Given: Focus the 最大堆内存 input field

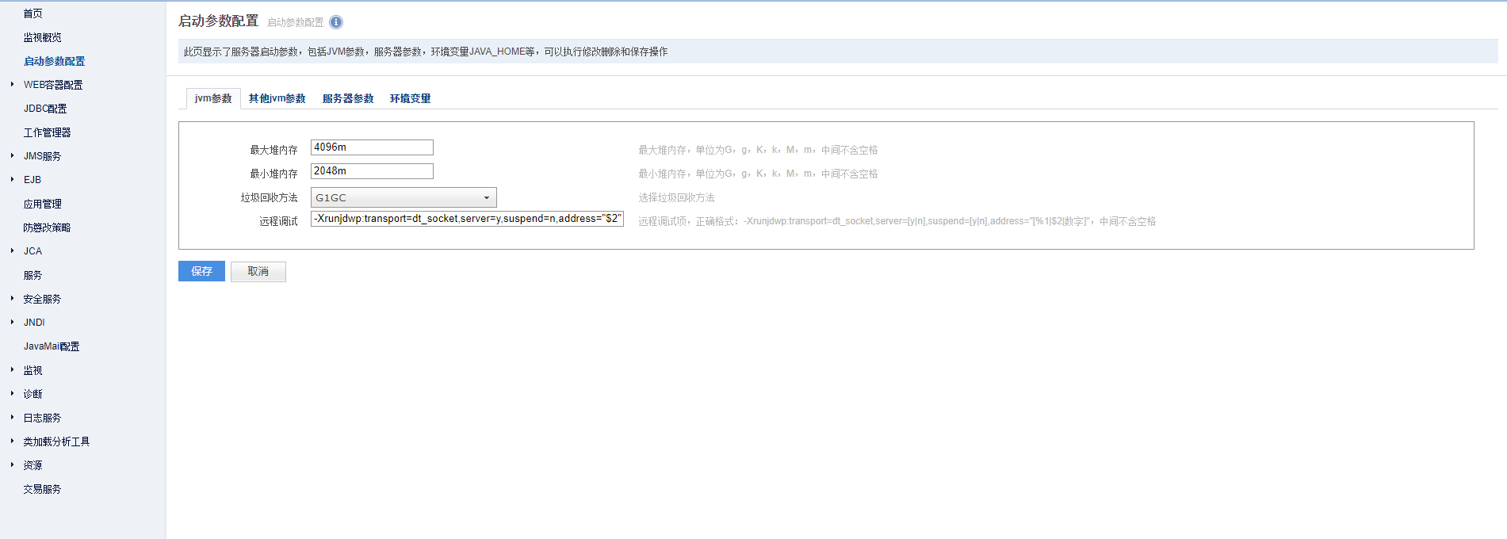Looking at the screenshot, I should point(372,147).
